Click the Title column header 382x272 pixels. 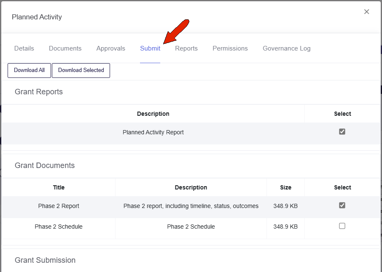click(59, 187)
